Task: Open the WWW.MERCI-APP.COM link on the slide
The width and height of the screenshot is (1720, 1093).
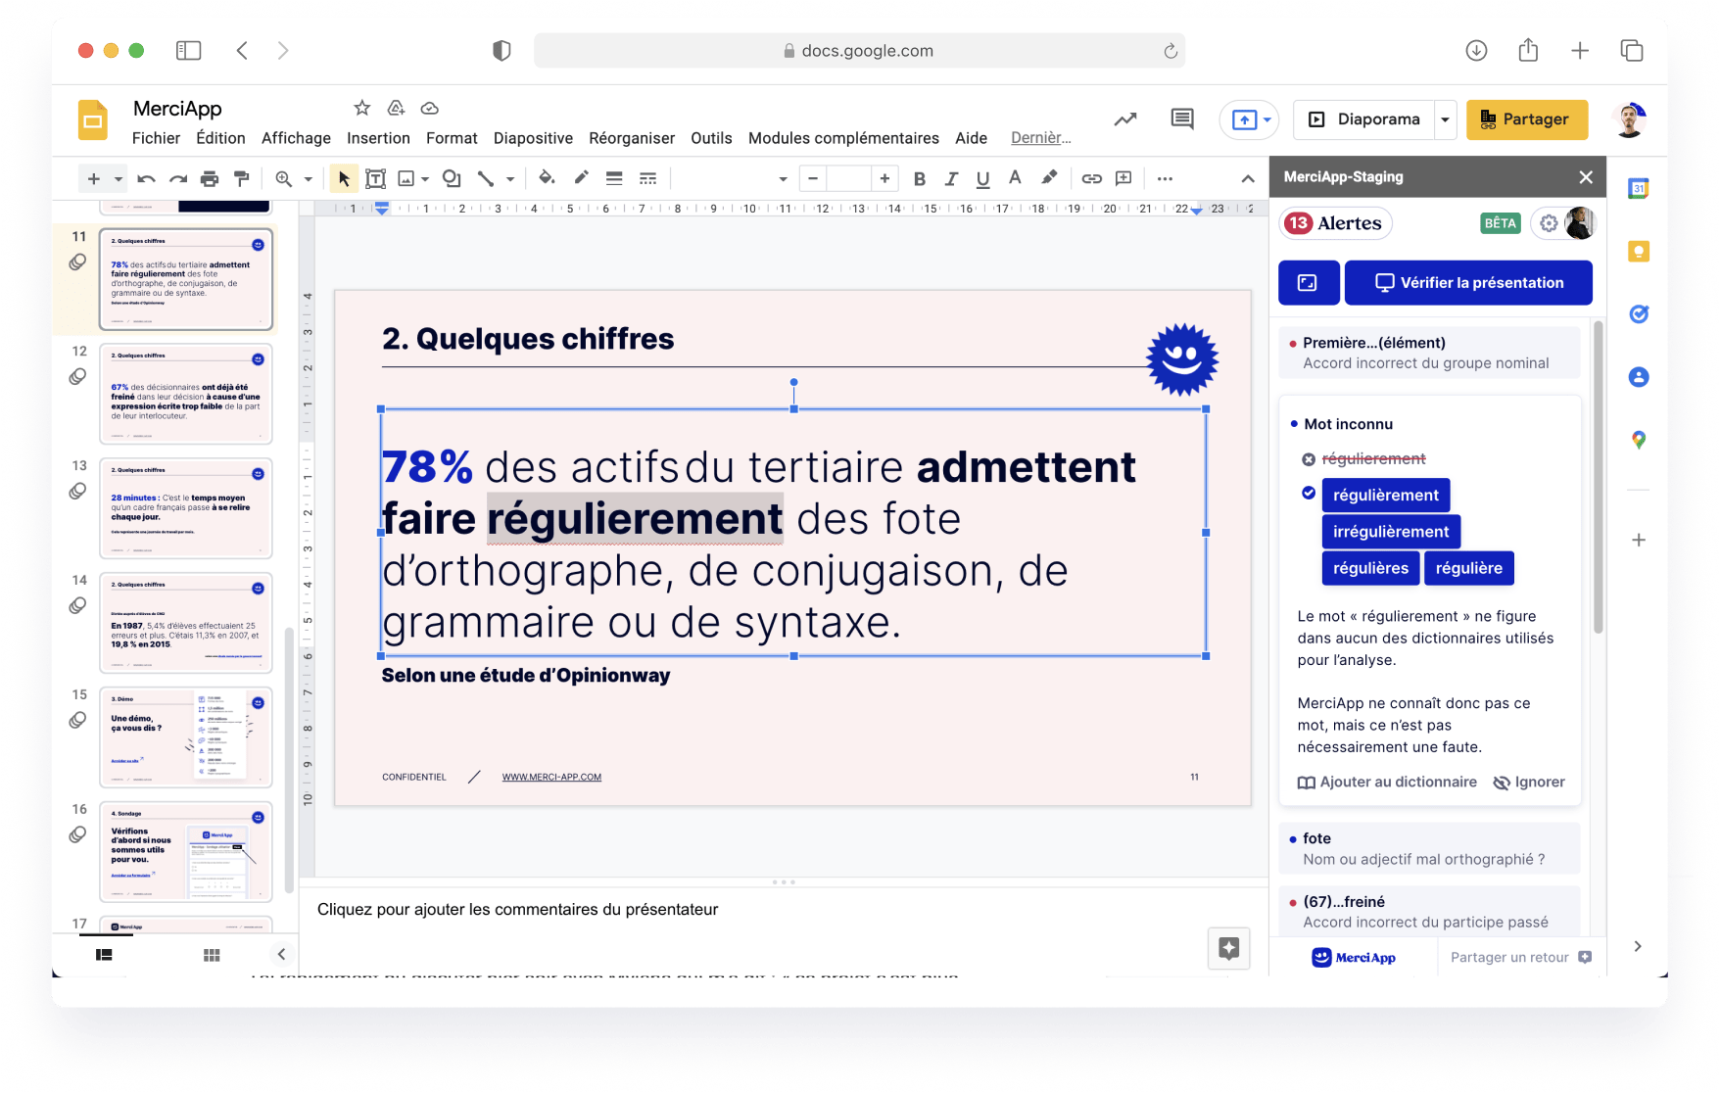Action: [x=551, y=776]
